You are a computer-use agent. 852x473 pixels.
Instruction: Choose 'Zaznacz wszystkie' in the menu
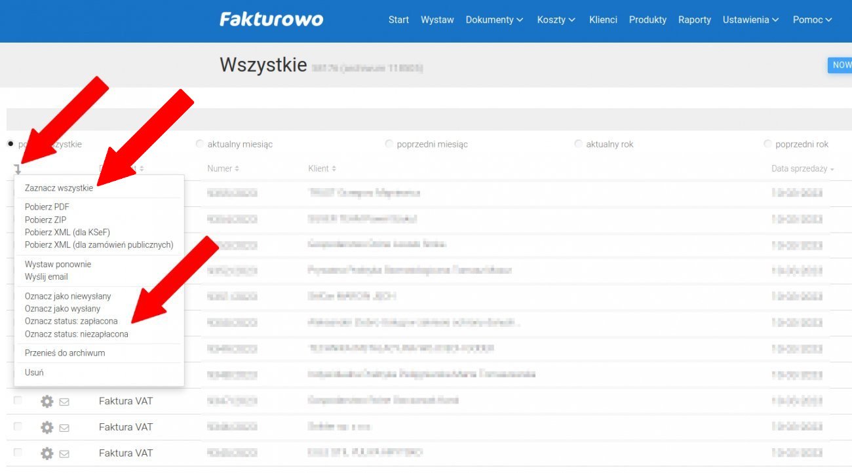[x=59, y=188]
